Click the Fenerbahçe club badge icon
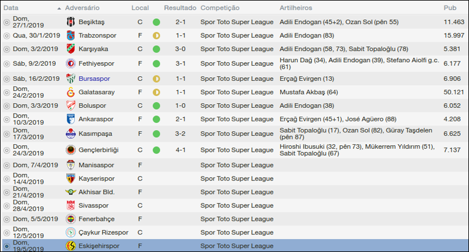Viewport: 469px width, 252px height. click(71, 219)
